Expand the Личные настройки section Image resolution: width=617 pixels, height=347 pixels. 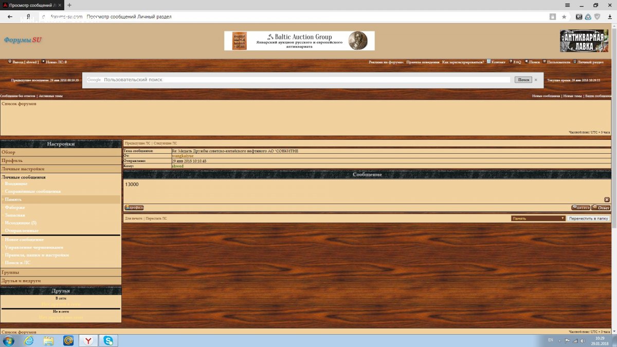coord(23,169)
